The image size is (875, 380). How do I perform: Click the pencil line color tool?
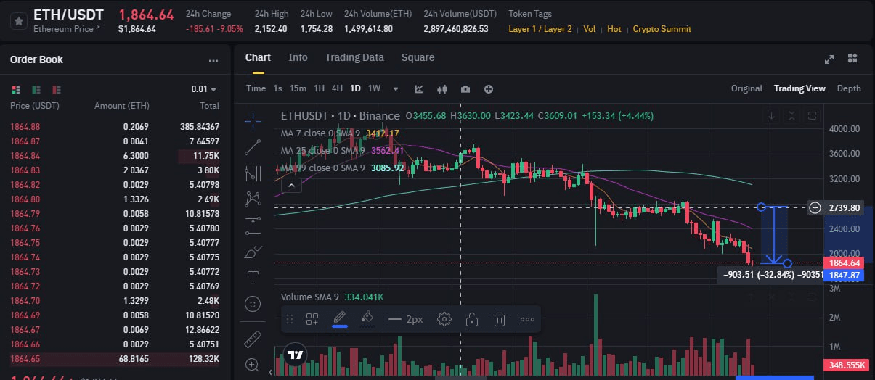[339, 318]
